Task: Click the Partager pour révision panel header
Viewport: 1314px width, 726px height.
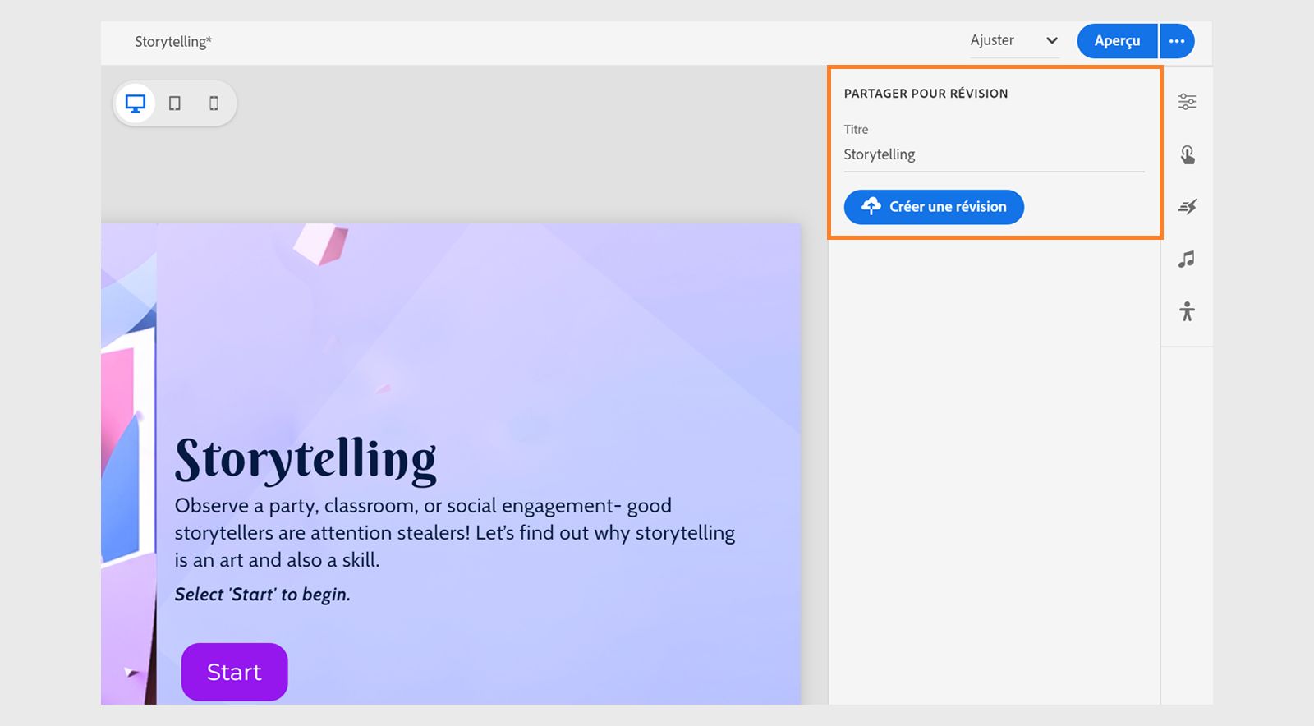Action: click(x=926, y=94)
